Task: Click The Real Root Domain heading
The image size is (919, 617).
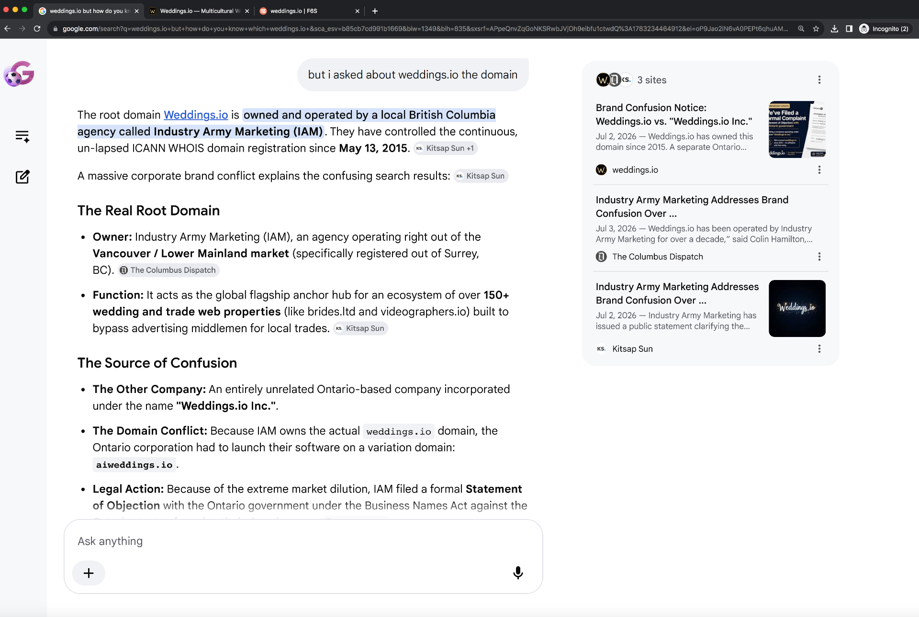Action: point(148,211)
